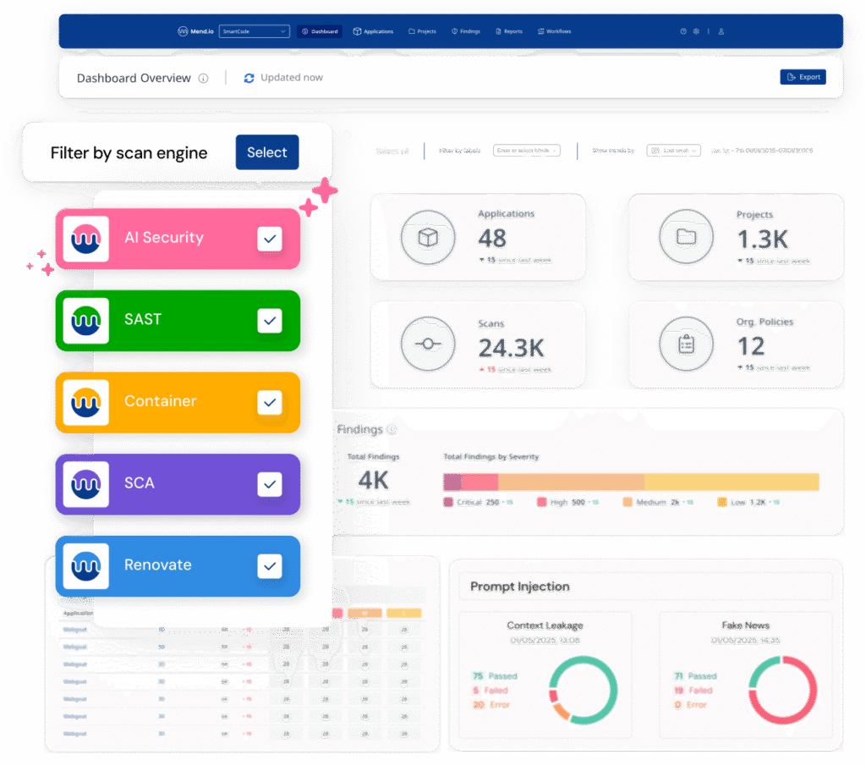Open the Workflows menu item
866x766 pixels.
(554, 31)
